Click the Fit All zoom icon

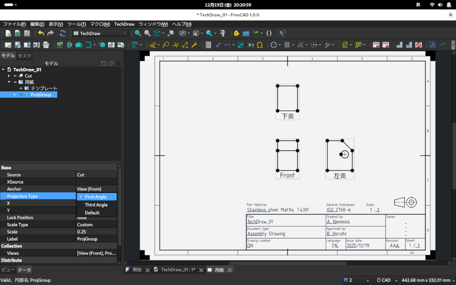point(138,33)
